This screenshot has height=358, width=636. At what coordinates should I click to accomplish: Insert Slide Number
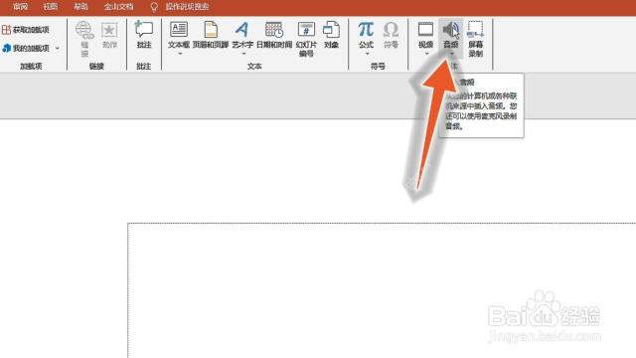click(306, 39)
